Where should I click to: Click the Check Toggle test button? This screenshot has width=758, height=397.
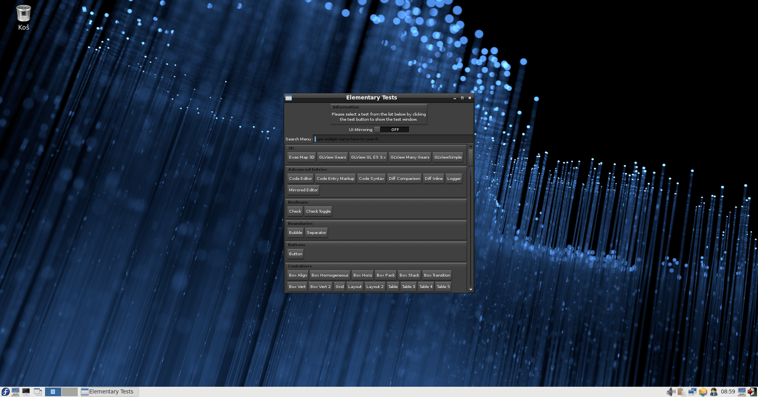click(x=318, y=212)
